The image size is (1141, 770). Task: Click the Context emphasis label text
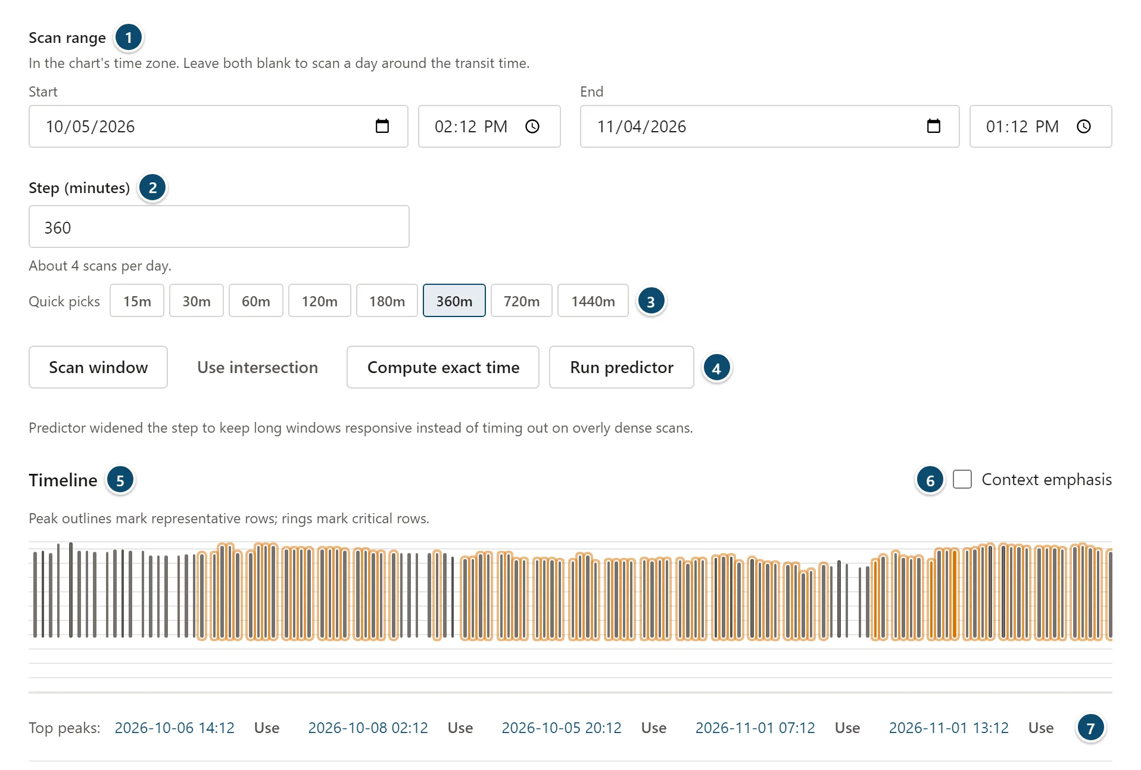(1046, 479)
